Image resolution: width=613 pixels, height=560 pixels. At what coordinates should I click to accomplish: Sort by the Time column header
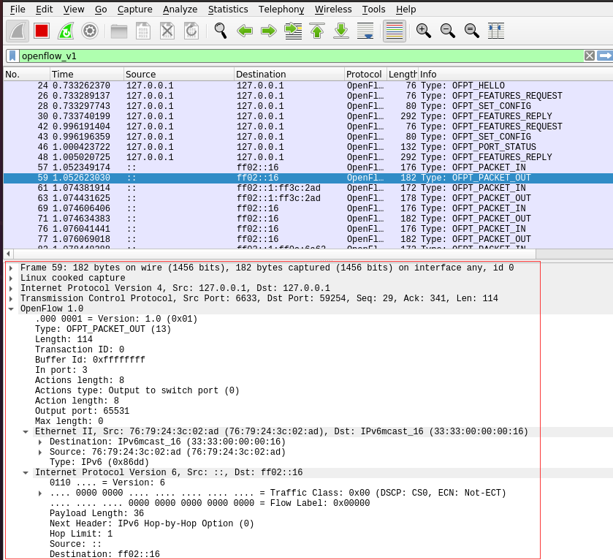pyautogui.click(x=87, y=75)
